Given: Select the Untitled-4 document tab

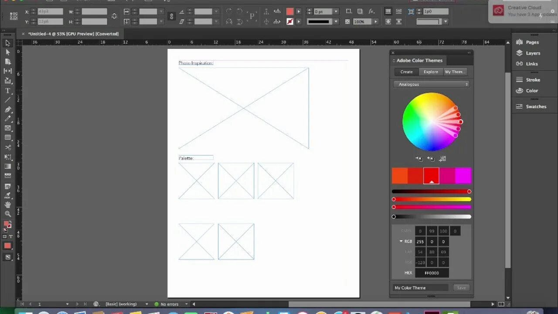Looking at the screenshot, I should pos(73,34).
